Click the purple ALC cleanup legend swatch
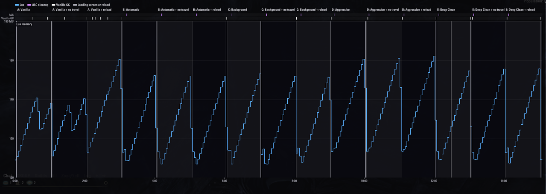This screenshot has width=546, height=194. [x=29, y=5]
